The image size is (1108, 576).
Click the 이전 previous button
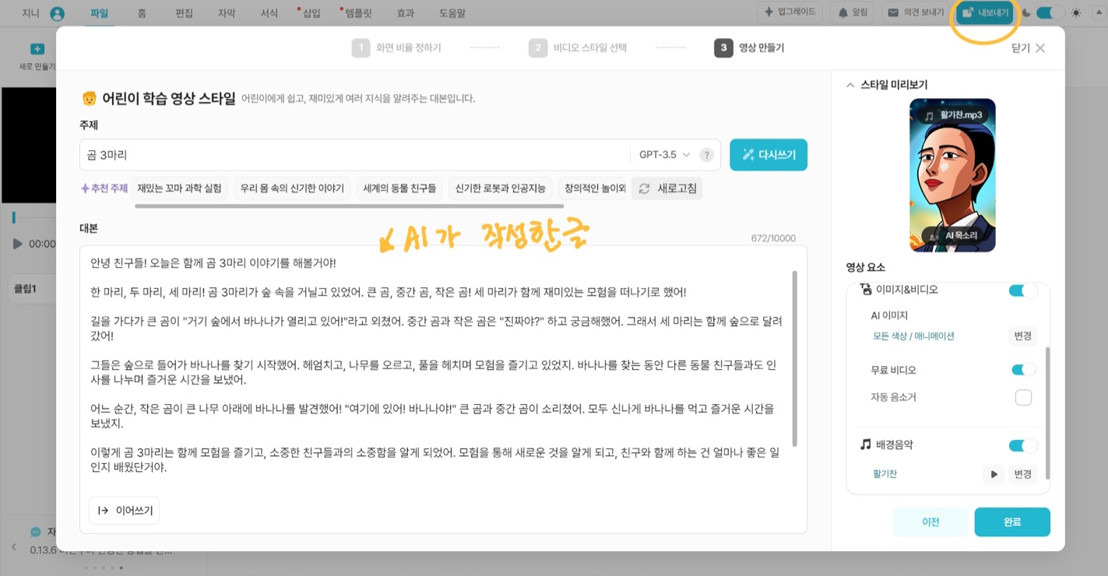tap(930, 522)
